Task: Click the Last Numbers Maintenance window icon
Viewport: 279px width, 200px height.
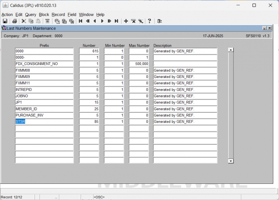Action: pyautogui.click(x=4, y=28)
